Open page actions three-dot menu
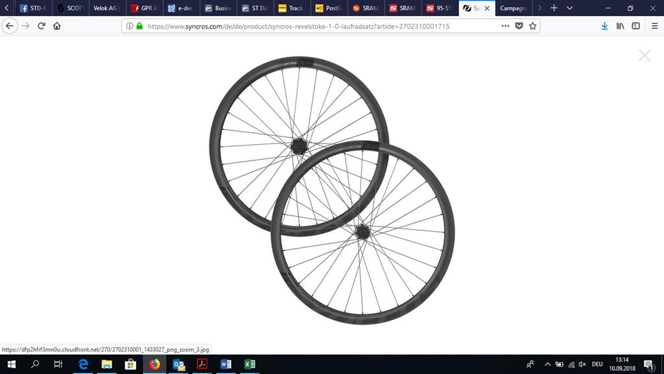664x374 pixels. [505, 26]
